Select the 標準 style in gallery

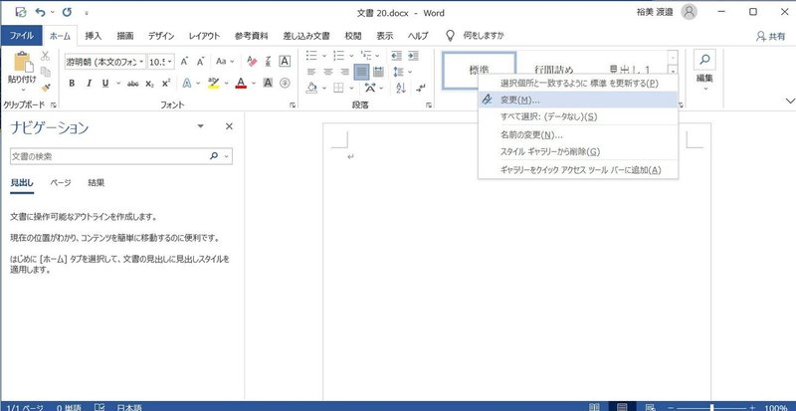click(x=480, y=70)
